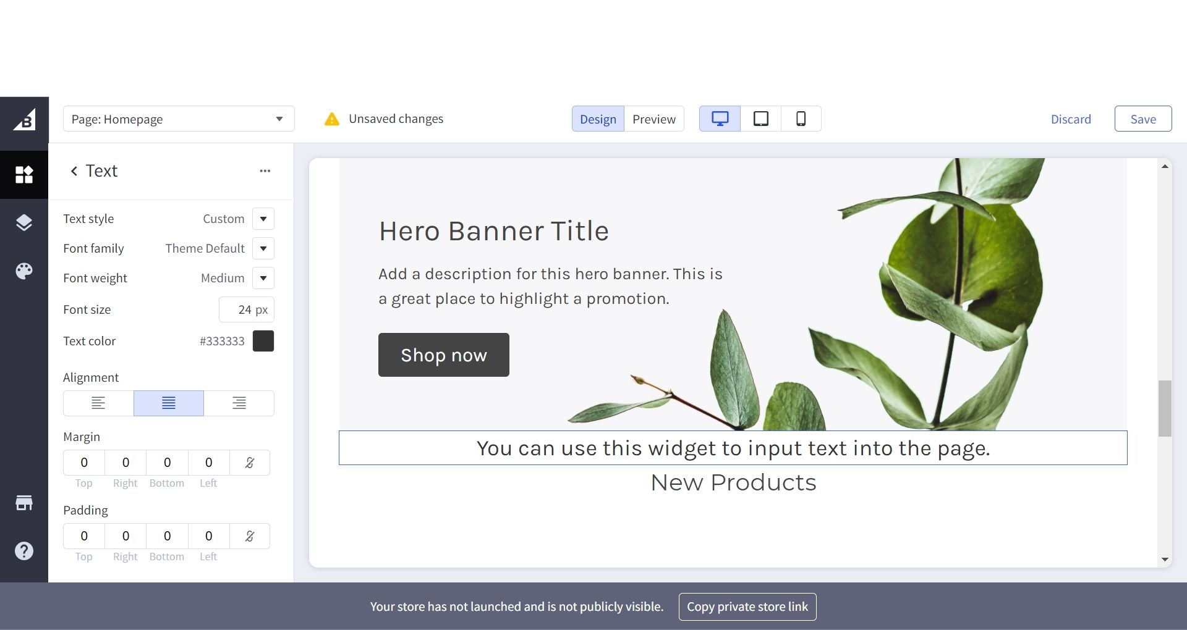The height and width of the screenshot is (630, 1187).
Task: Open the Text color swatch
Action: 263,341
